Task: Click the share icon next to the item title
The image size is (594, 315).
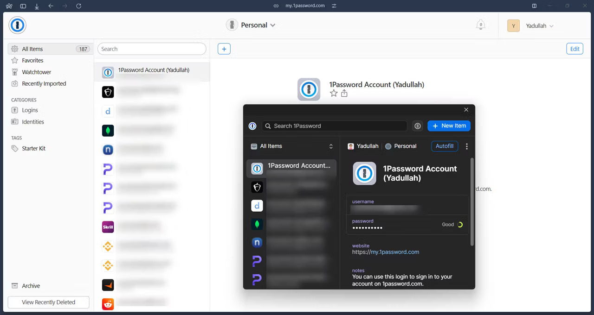Action: coord(344,93)
